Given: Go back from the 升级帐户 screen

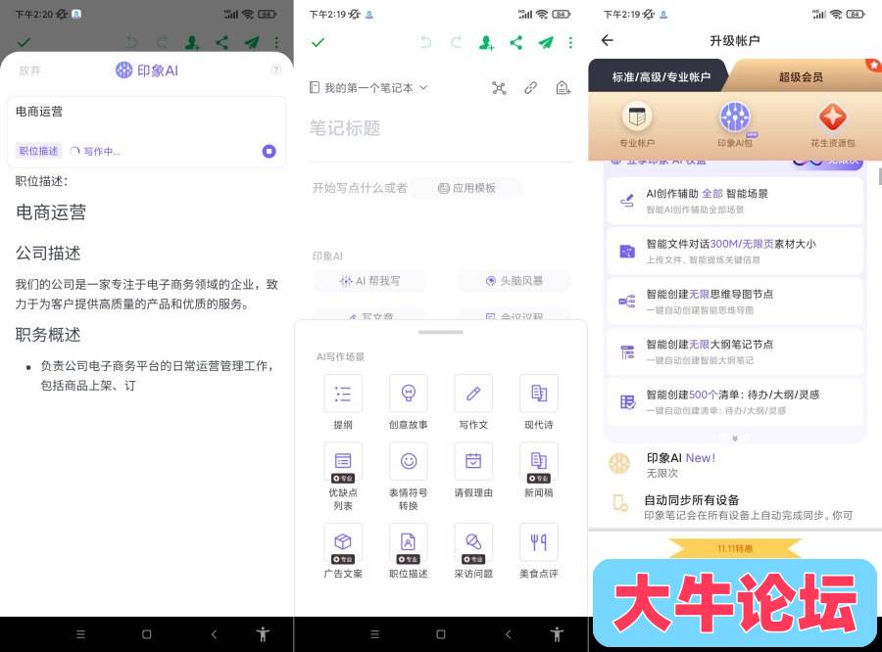Looking at the screenshot, I should [608, 40].
